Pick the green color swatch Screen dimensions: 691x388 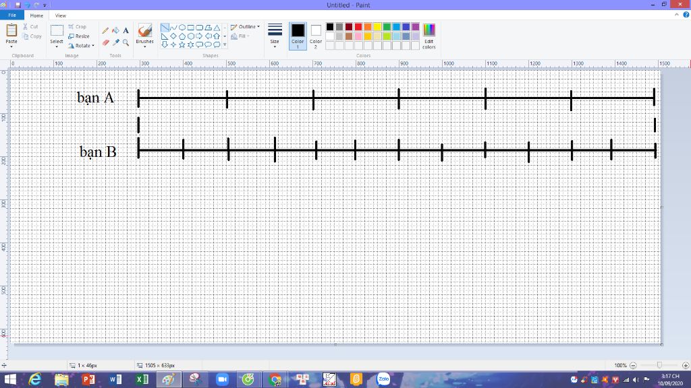(x=387, y=27)
